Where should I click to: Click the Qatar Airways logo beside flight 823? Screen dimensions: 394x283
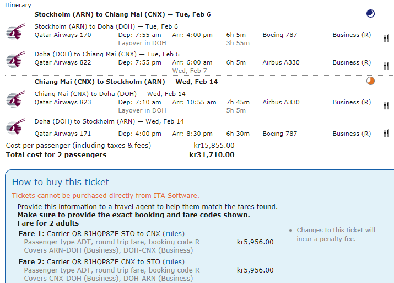[15, 99]
